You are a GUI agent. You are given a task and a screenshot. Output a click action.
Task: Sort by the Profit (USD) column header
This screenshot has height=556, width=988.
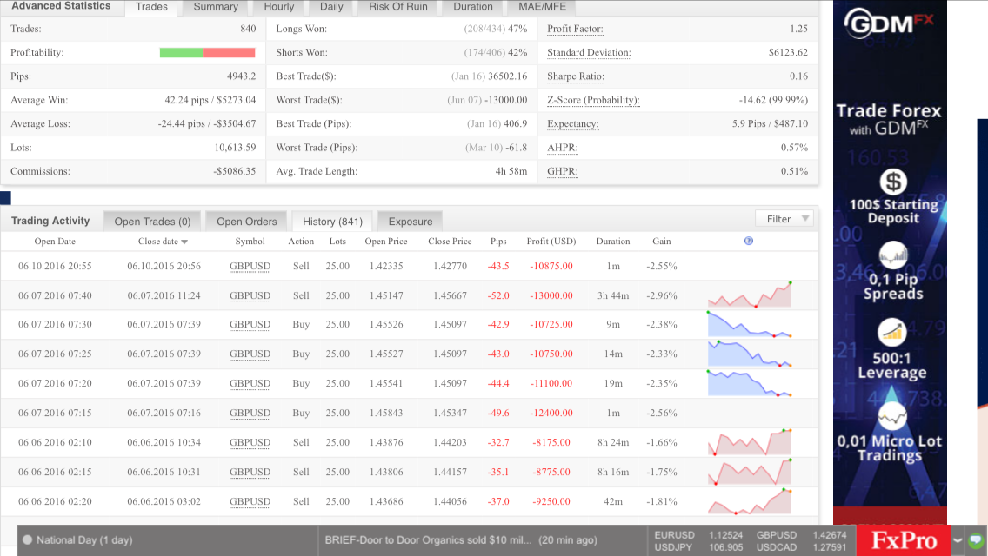(x=551, y=242)
